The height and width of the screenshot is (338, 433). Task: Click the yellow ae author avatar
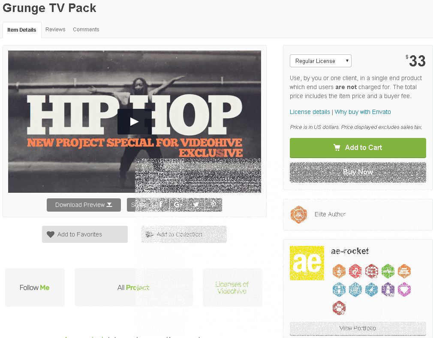click(307, 263)
